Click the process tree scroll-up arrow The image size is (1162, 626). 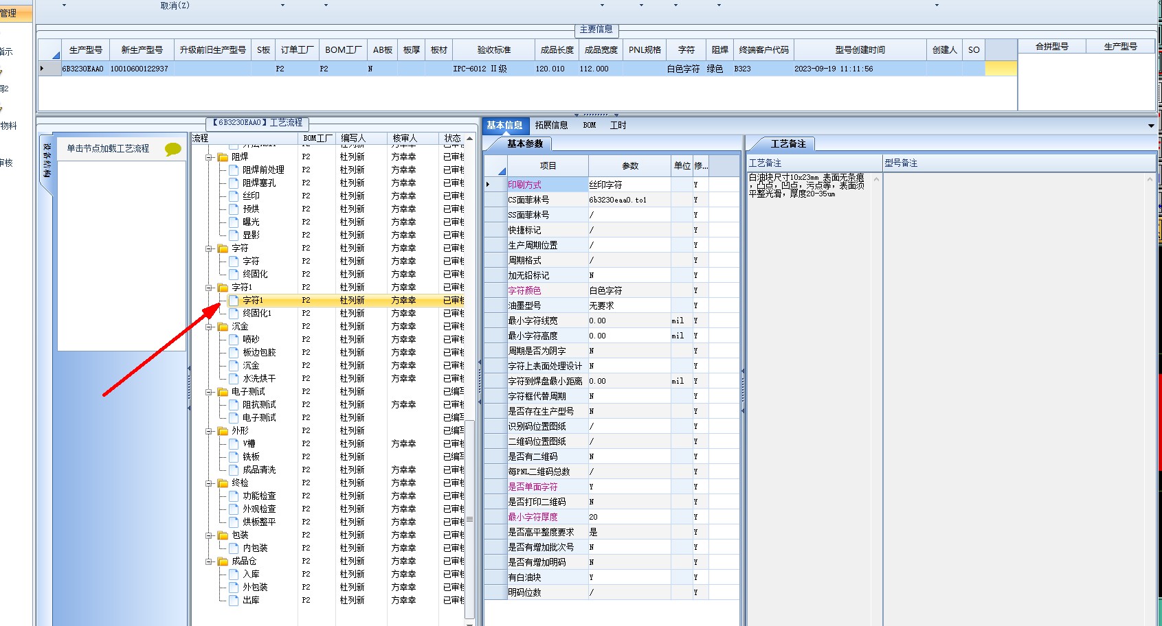point(470,138)
